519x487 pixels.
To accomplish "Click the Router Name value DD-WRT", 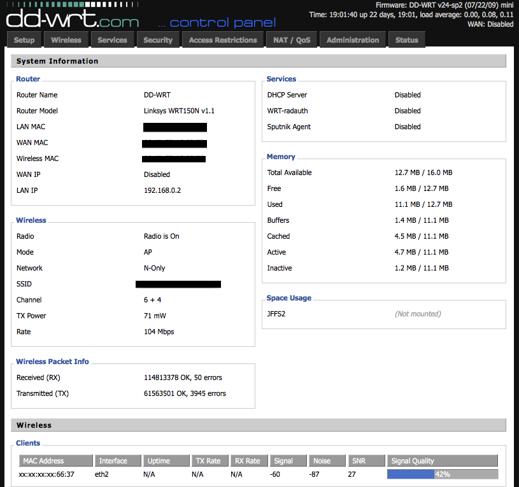I will pyautogui.click(x=157, y=95).
